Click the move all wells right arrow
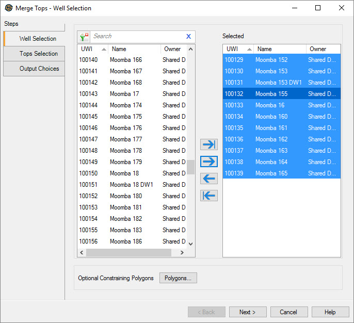Image resolution: width=354 pixels, height=323 pixels. [208, 144]
